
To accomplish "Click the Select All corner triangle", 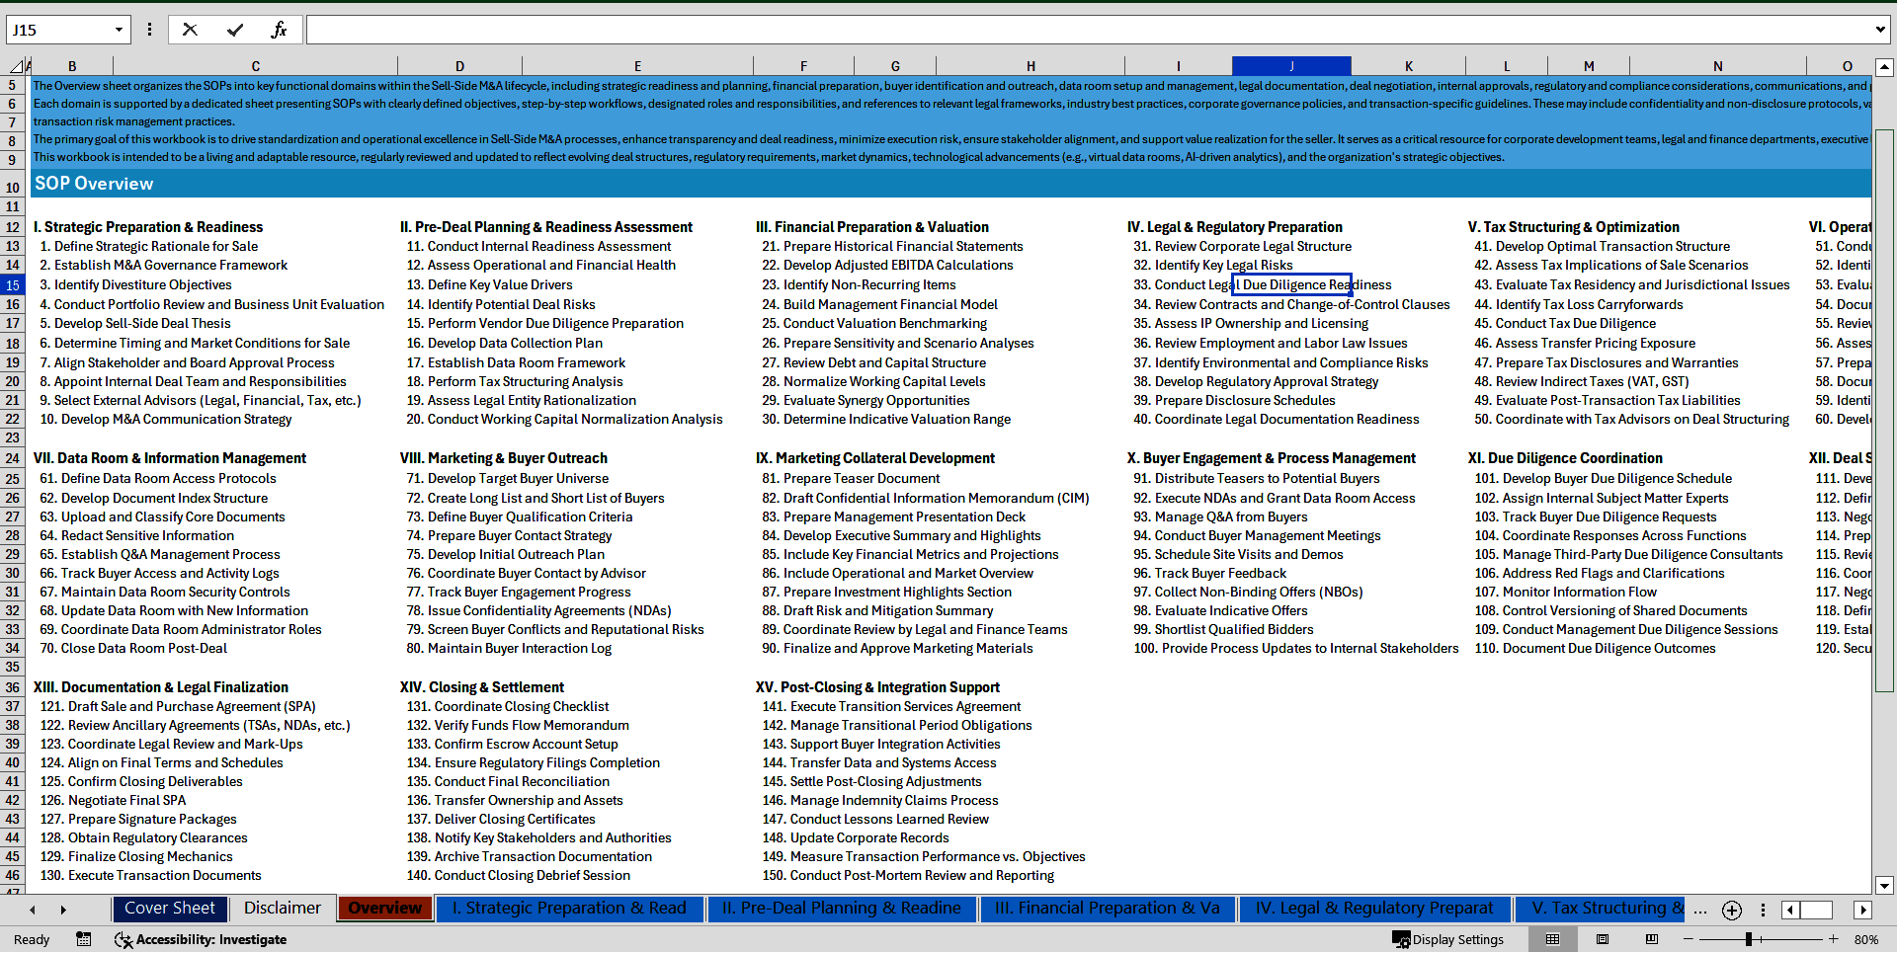I will 17,66.
